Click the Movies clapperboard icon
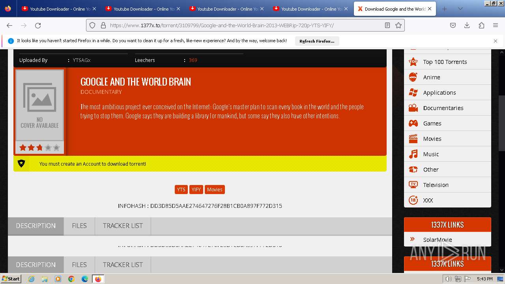Screen dimensions: 505x284 [x=413, y=138]
